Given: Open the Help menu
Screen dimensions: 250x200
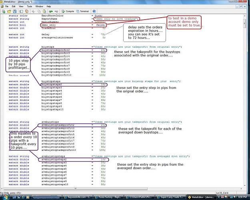Looking at the screenshot, I should coord(49,6).
